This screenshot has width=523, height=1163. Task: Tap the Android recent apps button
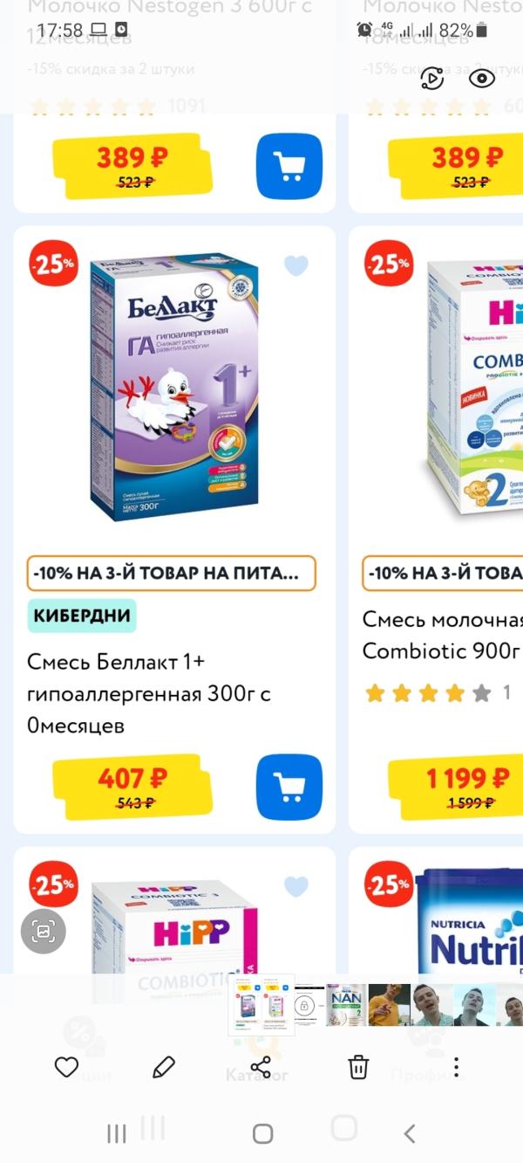click(116, 1133)
